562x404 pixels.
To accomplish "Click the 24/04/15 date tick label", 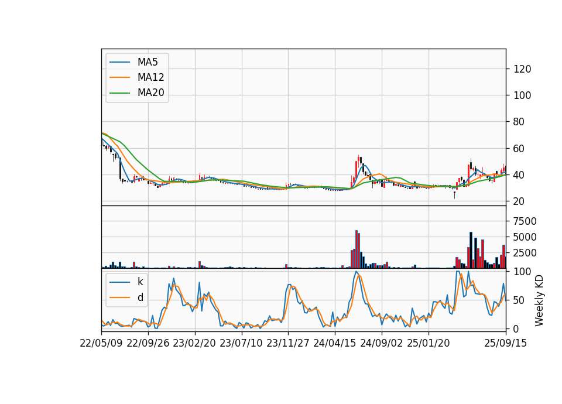I will click(x=335, y=343).
